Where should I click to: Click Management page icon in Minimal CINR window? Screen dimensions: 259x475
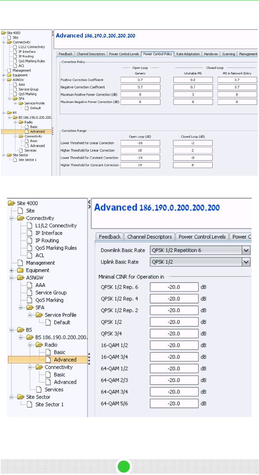[x=20, y=263]
